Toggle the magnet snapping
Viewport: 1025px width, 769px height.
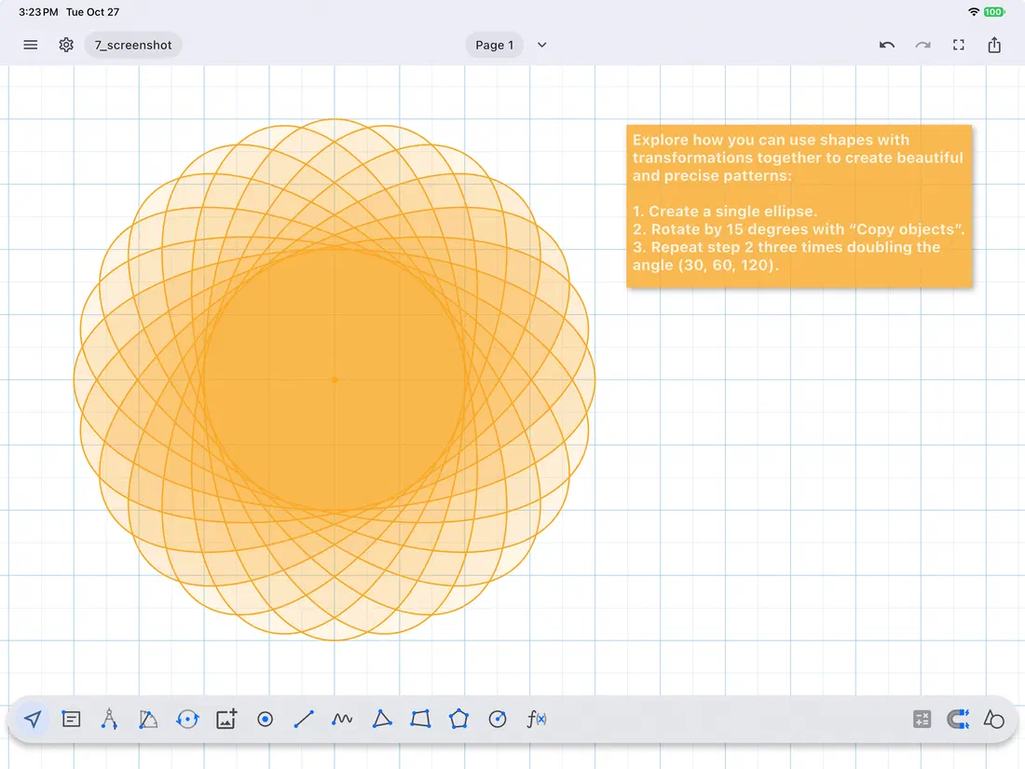pyautogui.click(x=958, y=720)
